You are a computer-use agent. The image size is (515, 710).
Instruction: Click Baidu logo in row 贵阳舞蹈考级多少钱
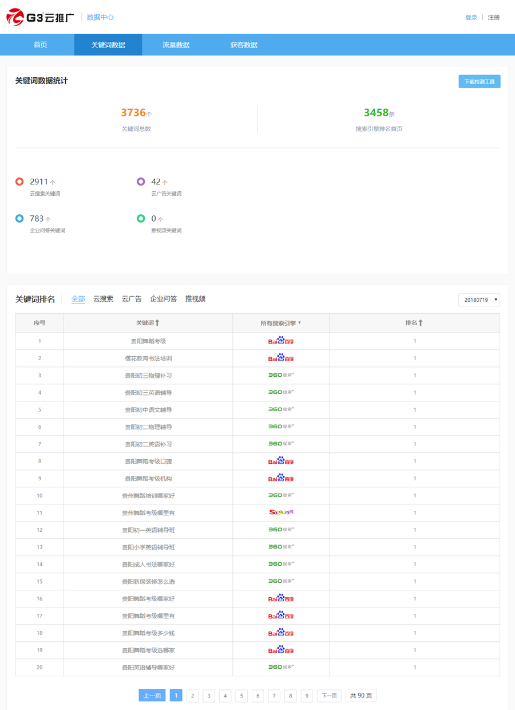pos(281,633)
